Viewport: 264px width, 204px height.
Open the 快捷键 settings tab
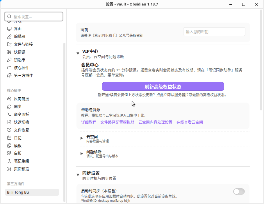pos(32,52)
